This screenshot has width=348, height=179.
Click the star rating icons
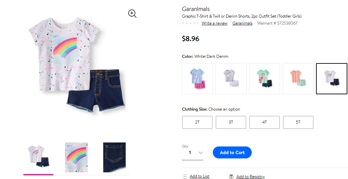coord(190,23)
